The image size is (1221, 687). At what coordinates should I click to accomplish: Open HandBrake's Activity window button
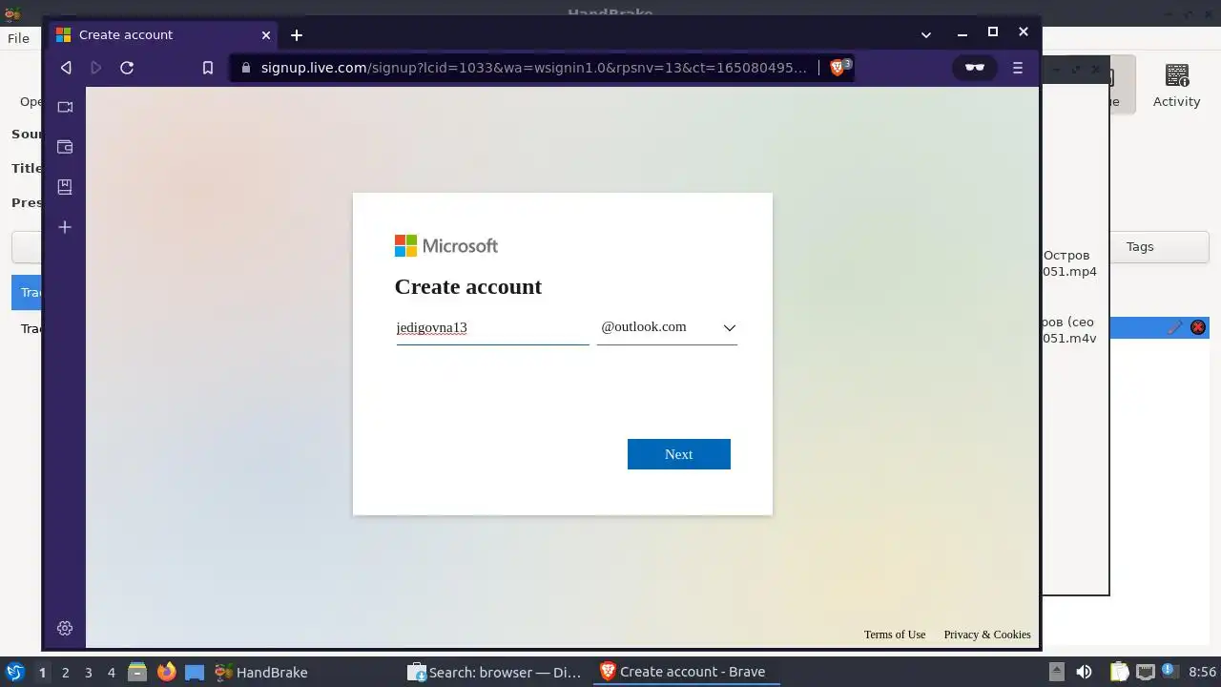1176,86
